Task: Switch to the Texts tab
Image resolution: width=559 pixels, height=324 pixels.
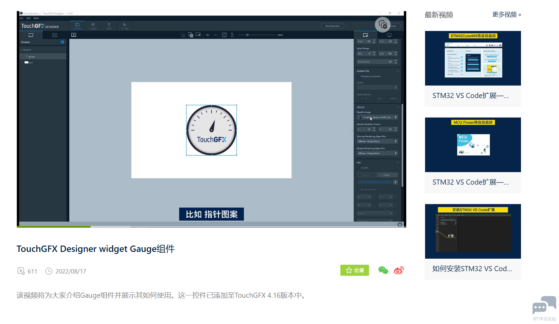Action: click(x=109, y=26)
